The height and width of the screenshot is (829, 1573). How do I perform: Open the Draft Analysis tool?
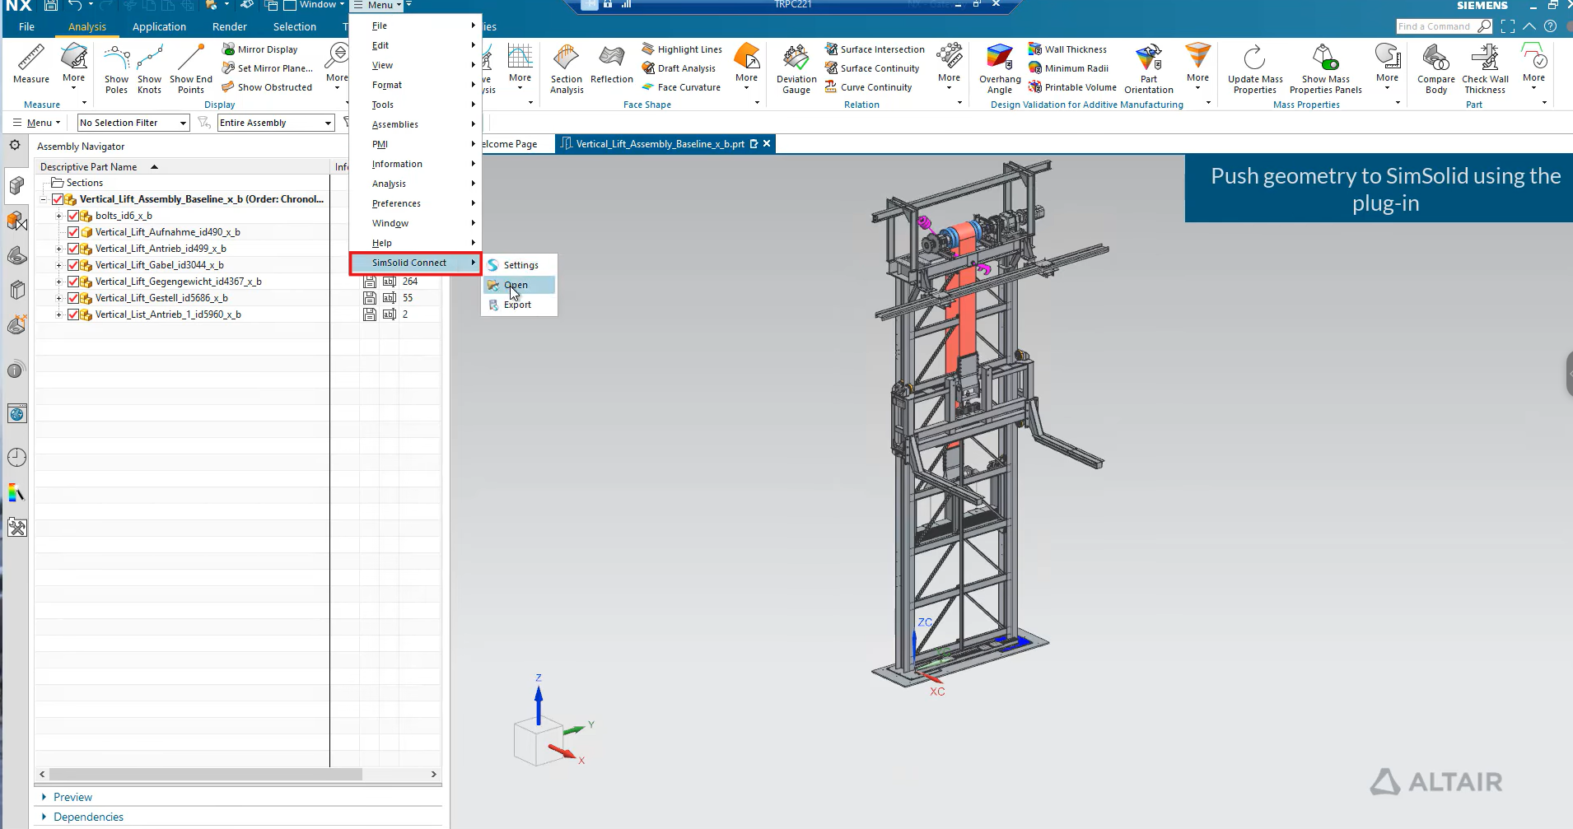tap(679, 68)
